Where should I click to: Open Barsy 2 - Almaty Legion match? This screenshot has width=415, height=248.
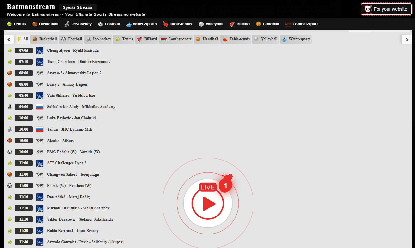tap(67, 84)
